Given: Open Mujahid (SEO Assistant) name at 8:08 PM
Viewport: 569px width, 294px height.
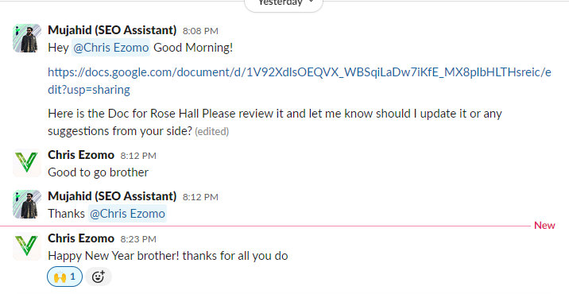Looking at the screenshot, I should [112, 30].
